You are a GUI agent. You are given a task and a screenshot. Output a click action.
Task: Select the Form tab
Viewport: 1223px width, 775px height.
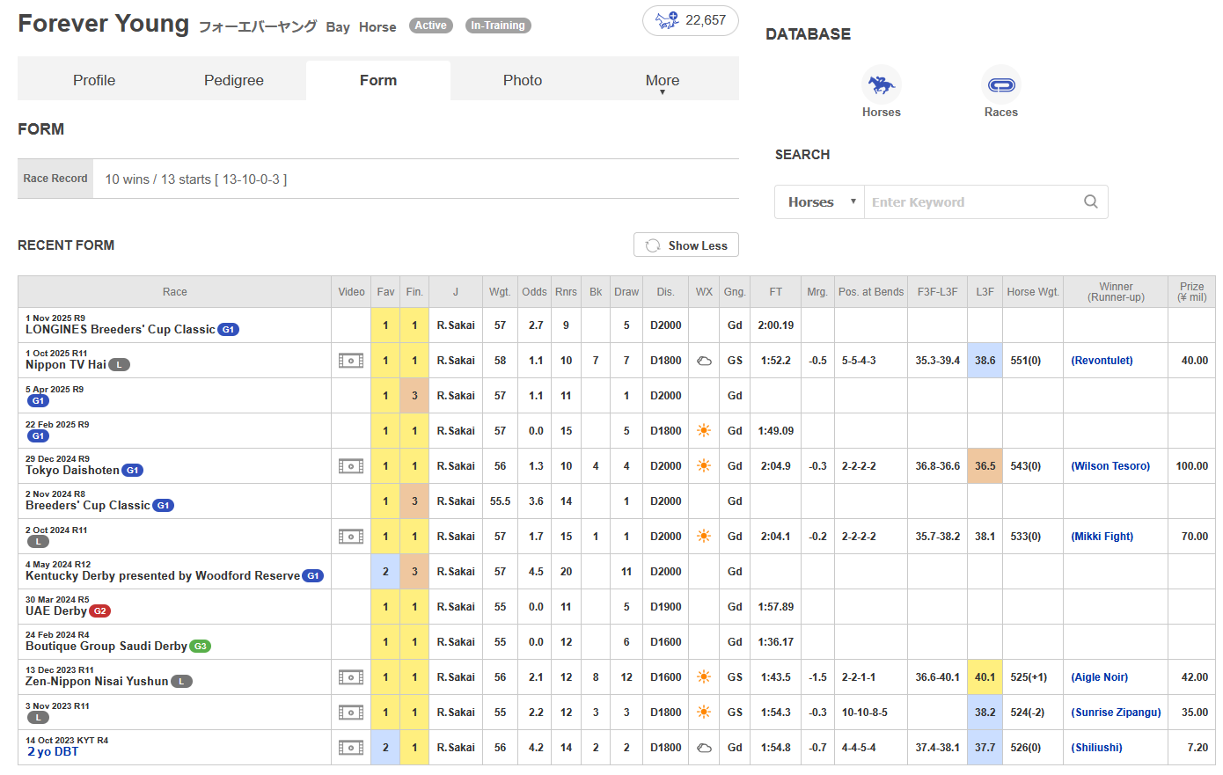(378, 80)
